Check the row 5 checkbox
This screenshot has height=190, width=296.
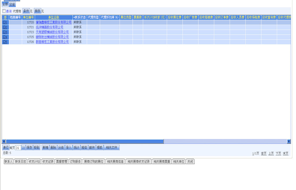tap(4, 42)
